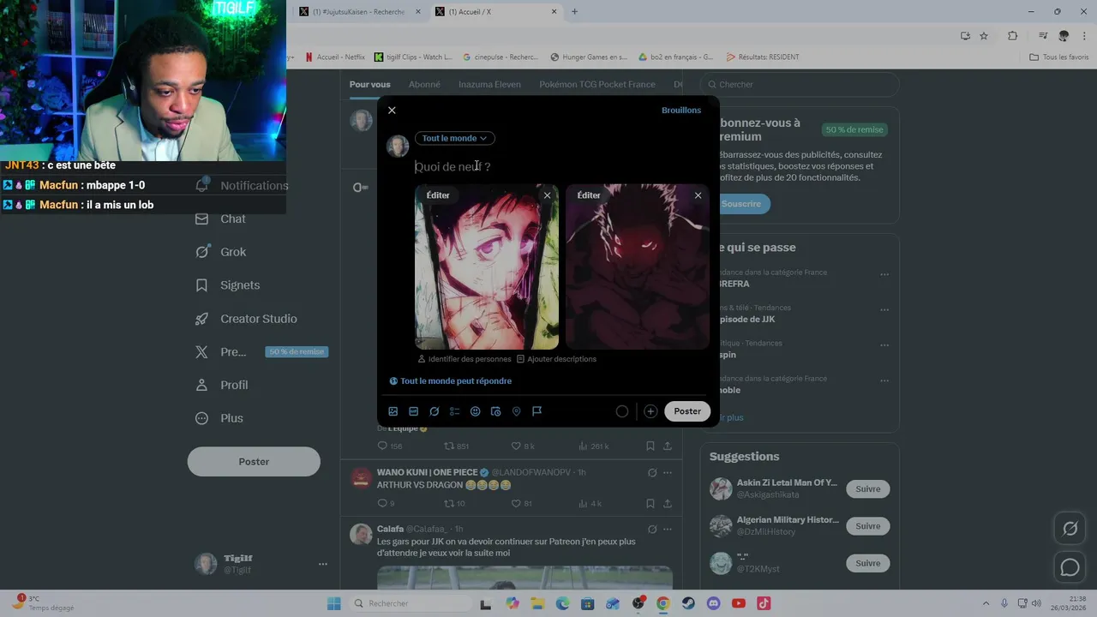The image size is (1097, 617).
Task: Click the GIF icon in composer
Action: click(414, 411)
